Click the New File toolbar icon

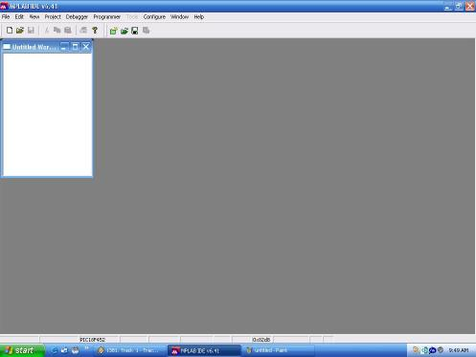(x=10, y=31)
